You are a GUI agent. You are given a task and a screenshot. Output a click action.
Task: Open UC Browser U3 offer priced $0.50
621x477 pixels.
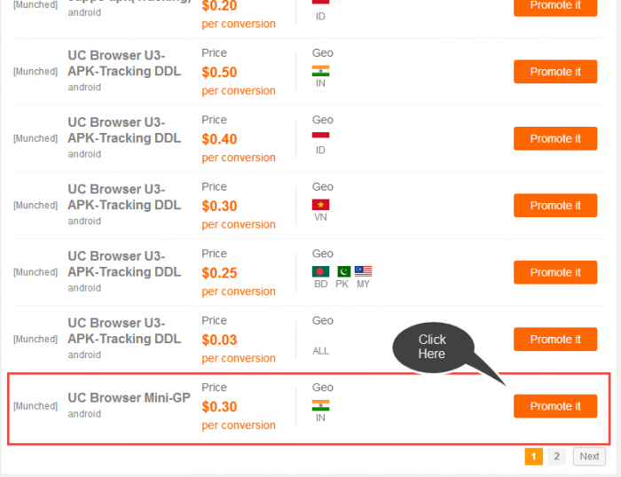tap(124, 63)
